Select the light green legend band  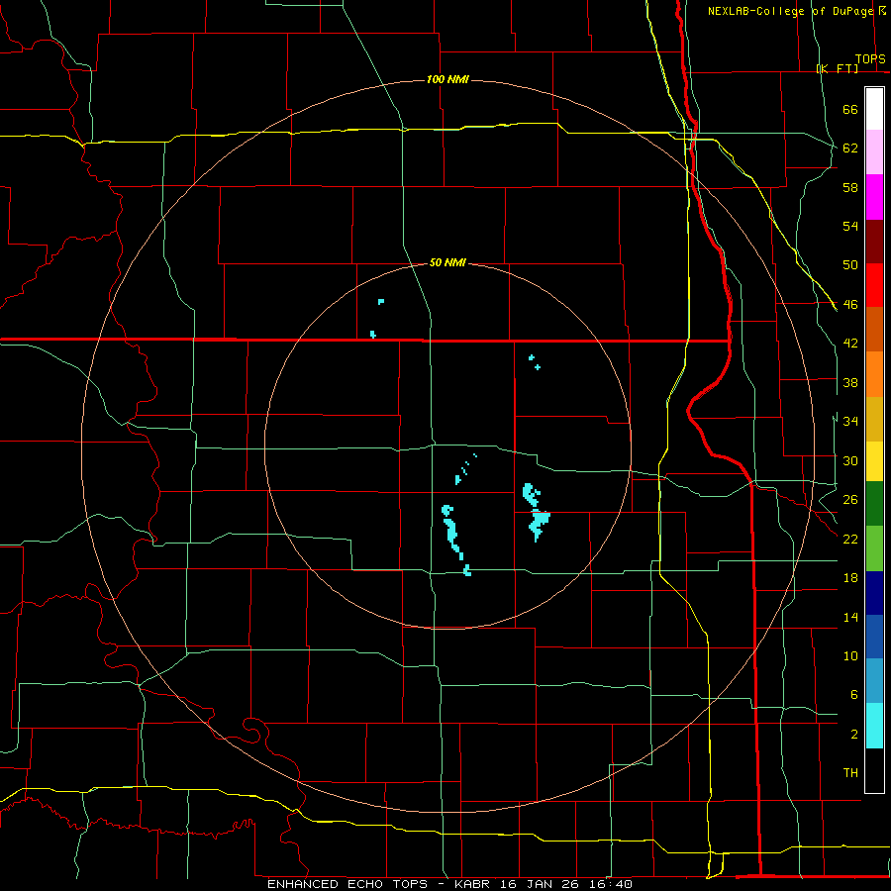click(874, 548)
